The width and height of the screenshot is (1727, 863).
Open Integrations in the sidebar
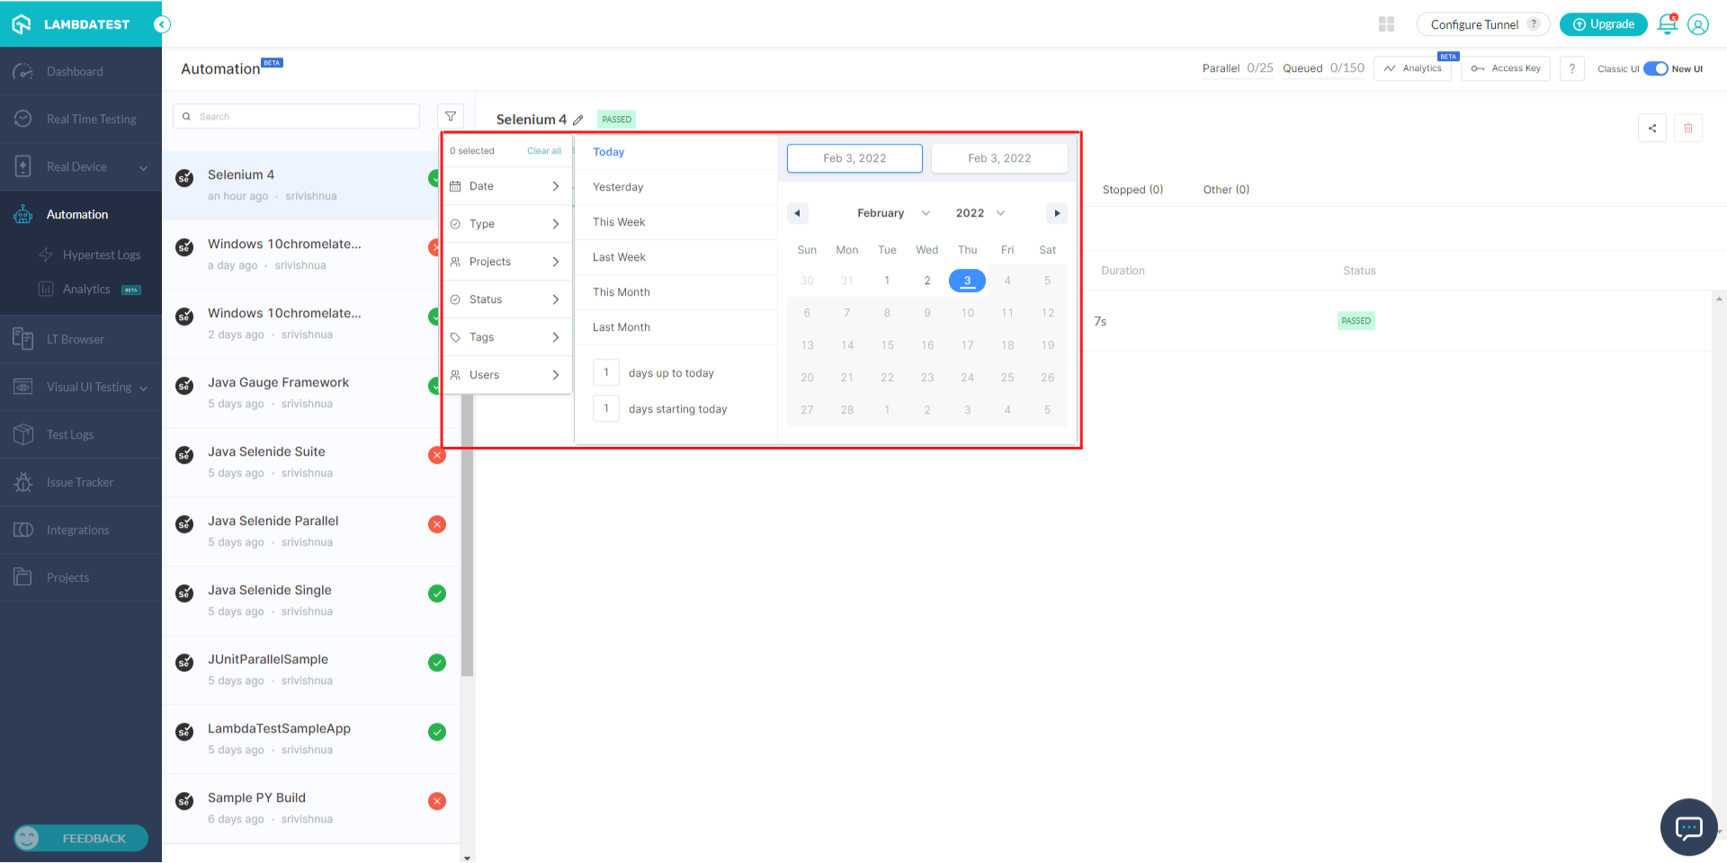[81, 529]
